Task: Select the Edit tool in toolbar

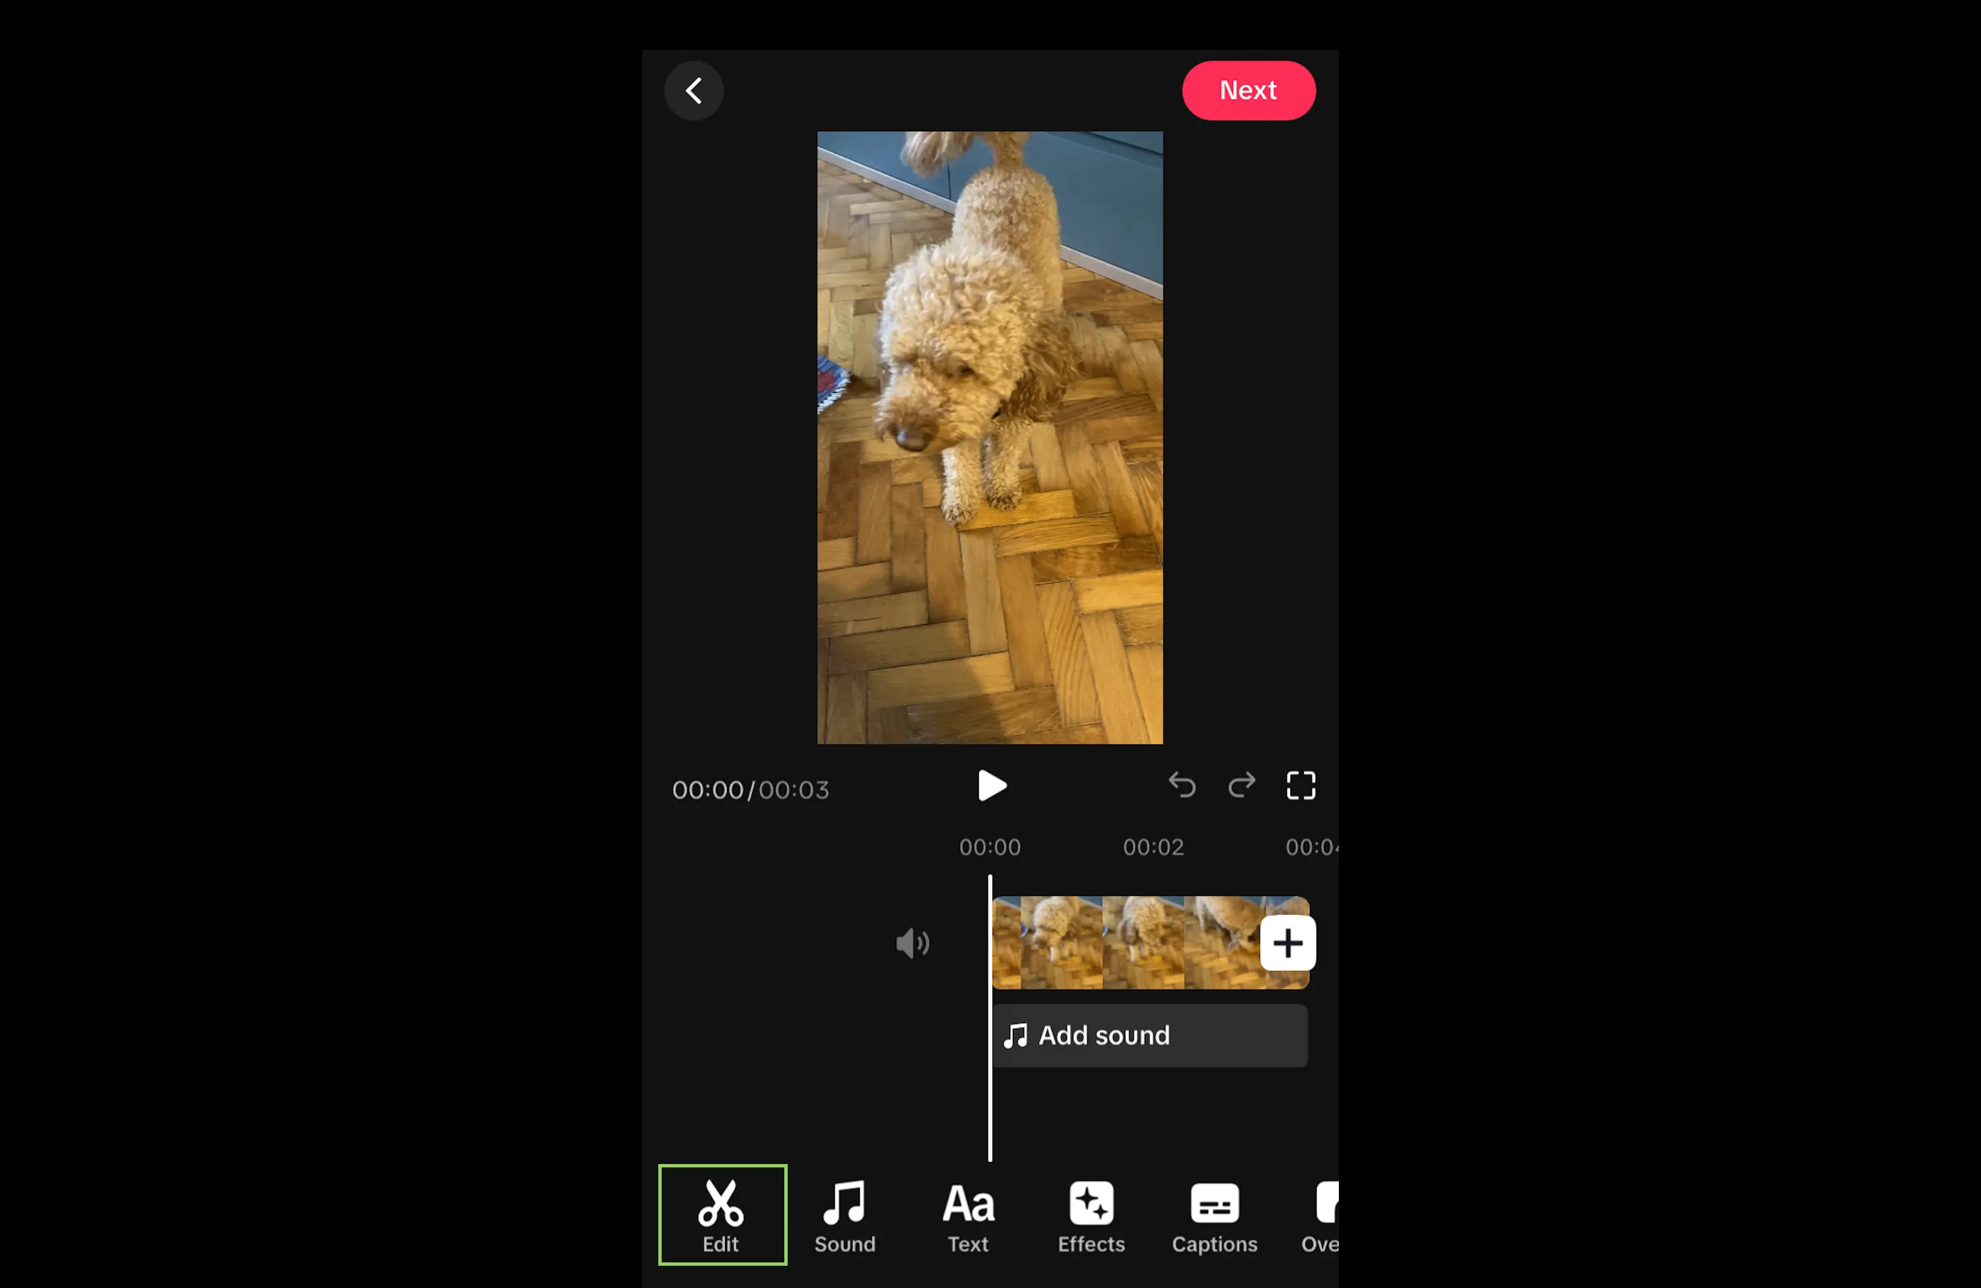Action: click(x=722, y=1215)
